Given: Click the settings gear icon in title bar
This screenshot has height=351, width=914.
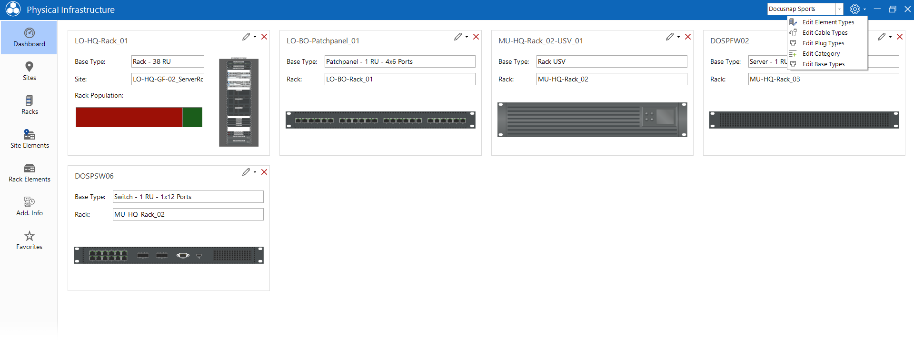Looking at the screenshot, I should point(855,9).
